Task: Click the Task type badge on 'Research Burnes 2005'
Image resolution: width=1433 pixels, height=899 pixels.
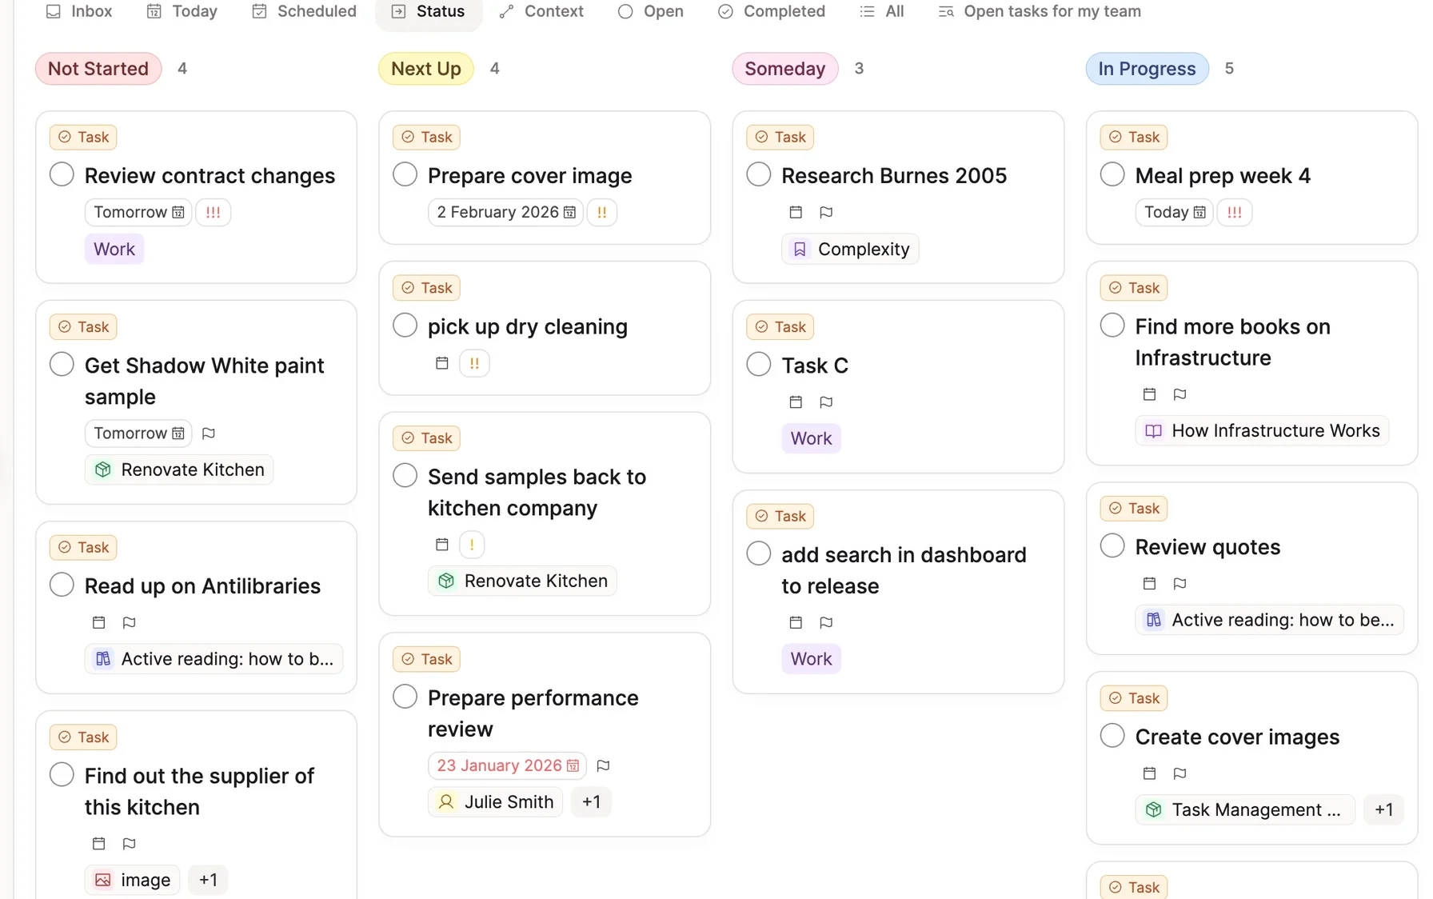Action: point(780,137)
